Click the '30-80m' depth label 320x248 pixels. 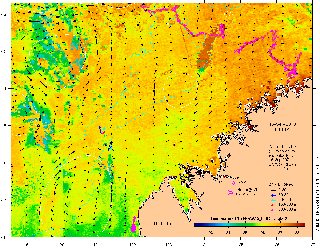point(285,195)
